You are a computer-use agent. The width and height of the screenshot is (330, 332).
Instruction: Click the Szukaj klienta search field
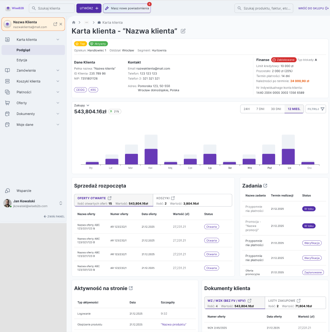[x=51, y=8]
